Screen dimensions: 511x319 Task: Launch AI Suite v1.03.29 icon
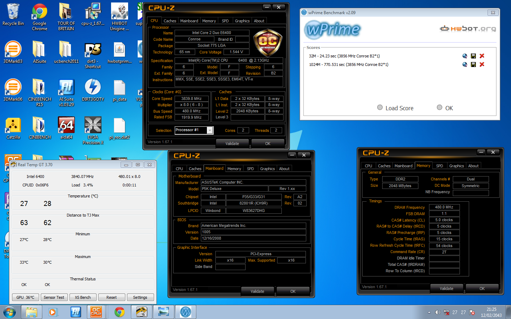[66, 93]
